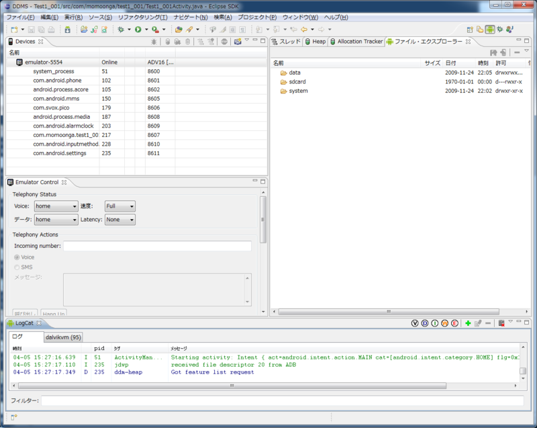The image size is (537, 428).
Task: Toggle the Error E log level filter
Action: pyautogui.click(x=454, y=323)
